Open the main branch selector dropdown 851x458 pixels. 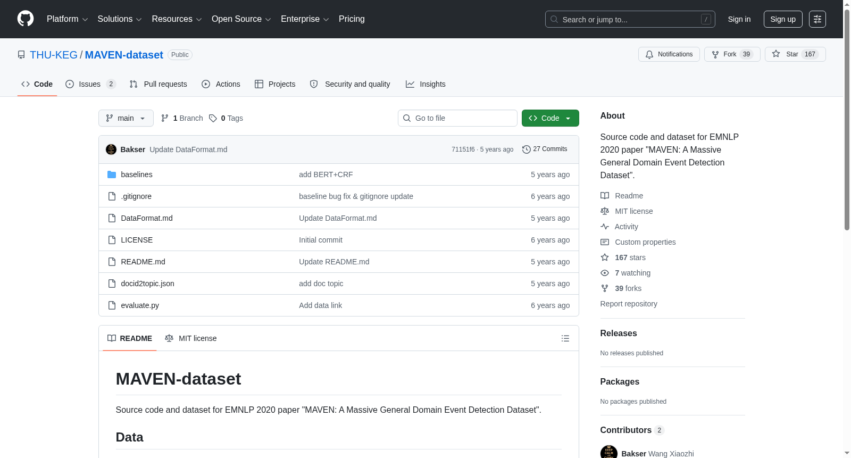pyautogui.click(x=126, y=118)
